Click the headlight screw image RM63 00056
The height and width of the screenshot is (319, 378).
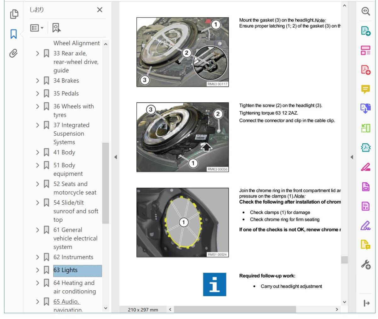[183, 137]
